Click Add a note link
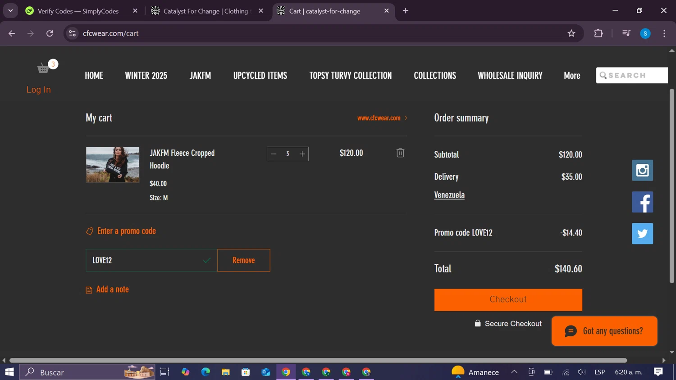Screen dimensions: 676x380 [x=113, y=290]
